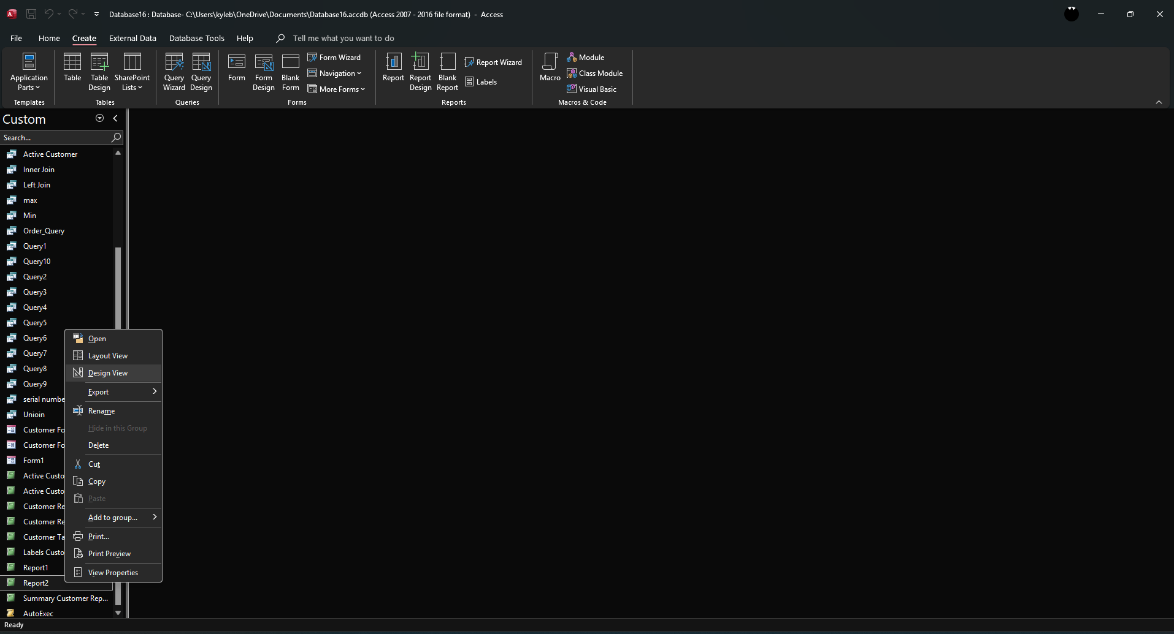Insert a new Module
Image resolution: width=1174 pixels, height=634 pixels.
click(x=586, y=58)
